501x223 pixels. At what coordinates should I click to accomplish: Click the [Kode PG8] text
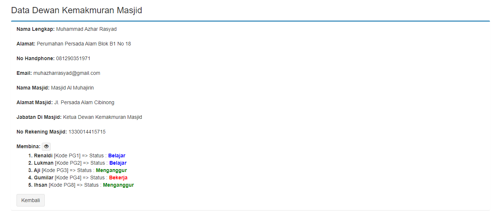(62, 185)
